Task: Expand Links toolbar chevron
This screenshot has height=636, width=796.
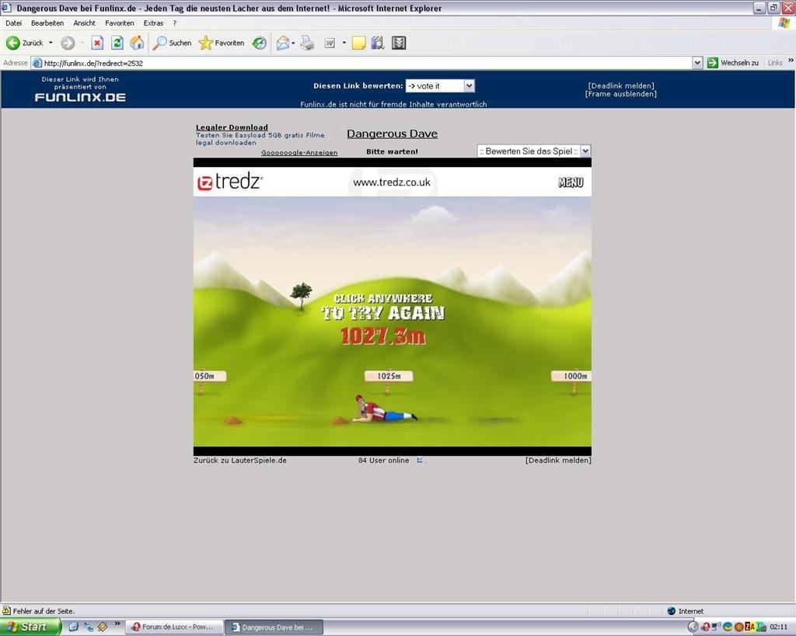Action: click(x=791, y=61)
